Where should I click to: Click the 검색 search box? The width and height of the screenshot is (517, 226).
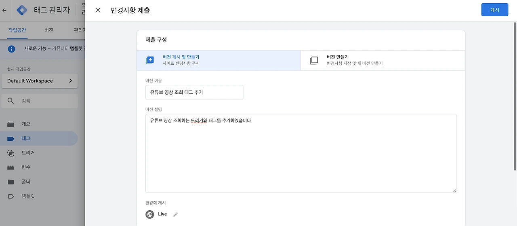click(x=40, y=101)
